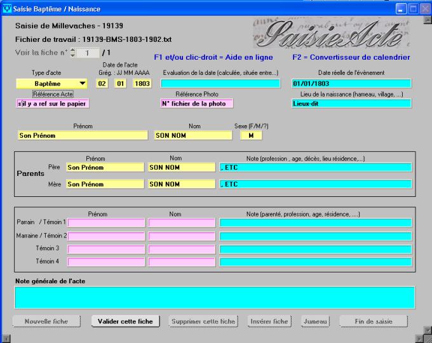Click Parrain / Témoin 1 Nom field
432x343 pixels.
point(182,222)
